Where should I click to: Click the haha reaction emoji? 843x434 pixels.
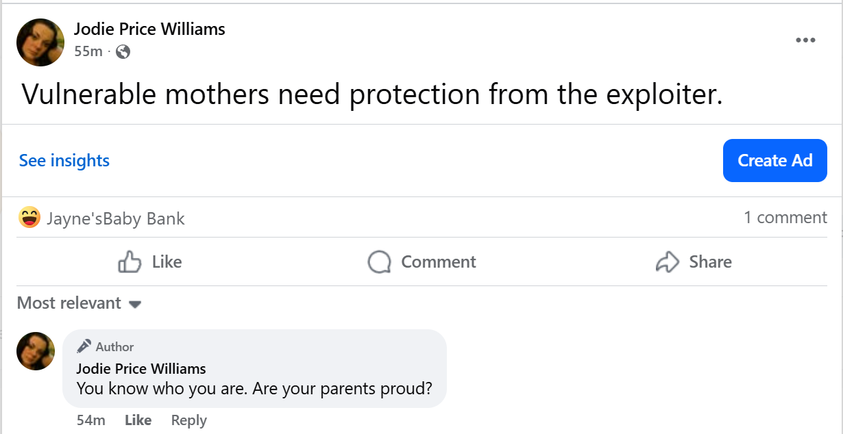29,218
